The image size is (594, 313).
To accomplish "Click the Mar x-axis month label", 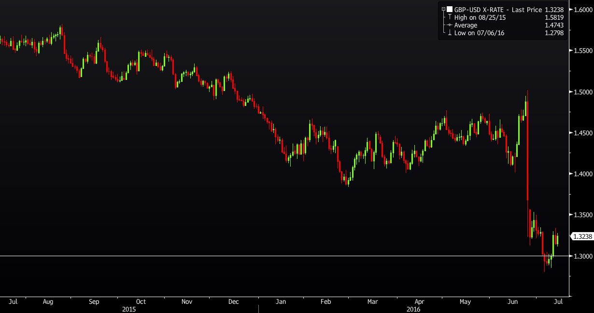I will (372, 302).
